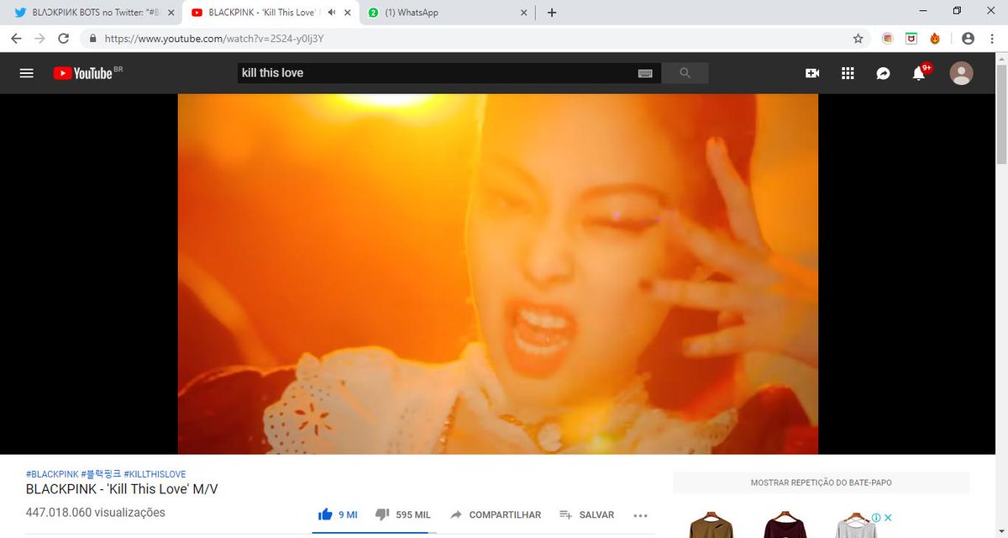Click the 447.018.060 visualizações view count
The width and height of the screenshot is (1008, 538).
[x=96, y=513]
